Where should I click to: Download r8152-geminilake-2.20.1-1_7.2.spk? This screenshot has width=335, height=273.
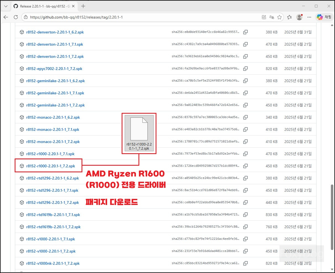pos(56,105)
